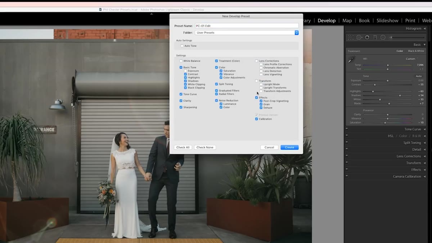Switch to the Print module
The image size is (432, 243).
tap(410, 20)
